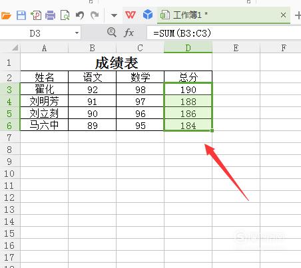Click the Redo arrow
The width and height of the screenshot is (301, 268).
tap(95, 15)
